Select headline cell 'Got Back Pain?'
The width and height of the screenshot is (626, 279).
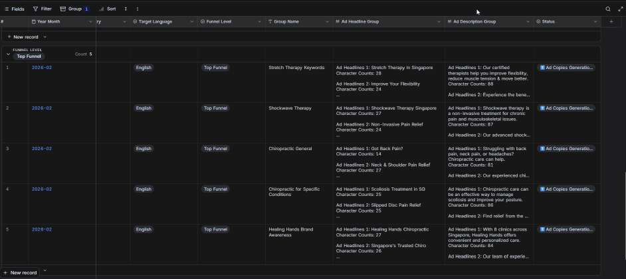(x=389, y=163)
